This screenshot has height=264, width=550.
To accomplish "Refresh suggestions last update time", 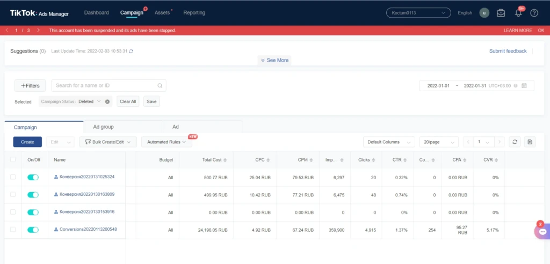I will [x=131, y=51].
